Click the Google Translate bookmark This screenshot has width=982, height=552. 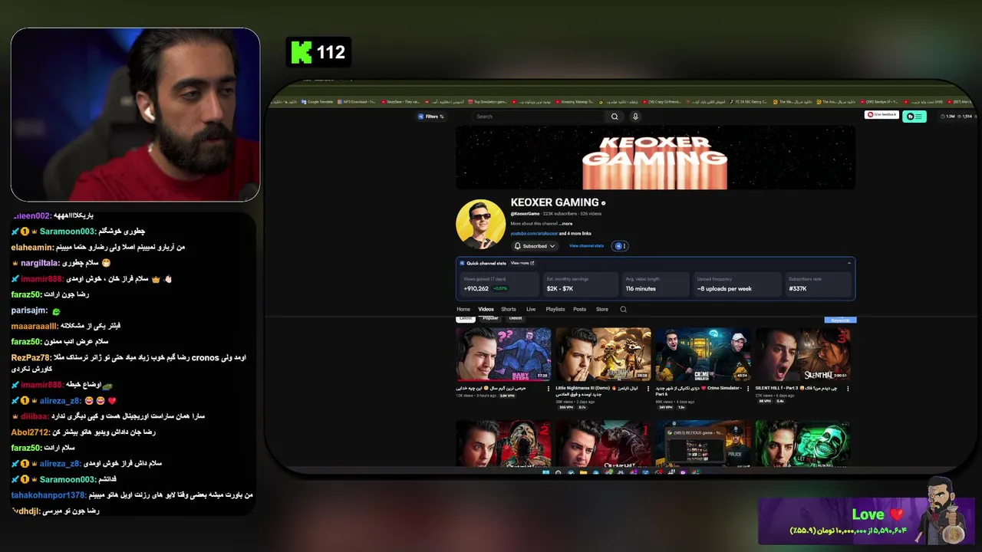click(318, 101)
